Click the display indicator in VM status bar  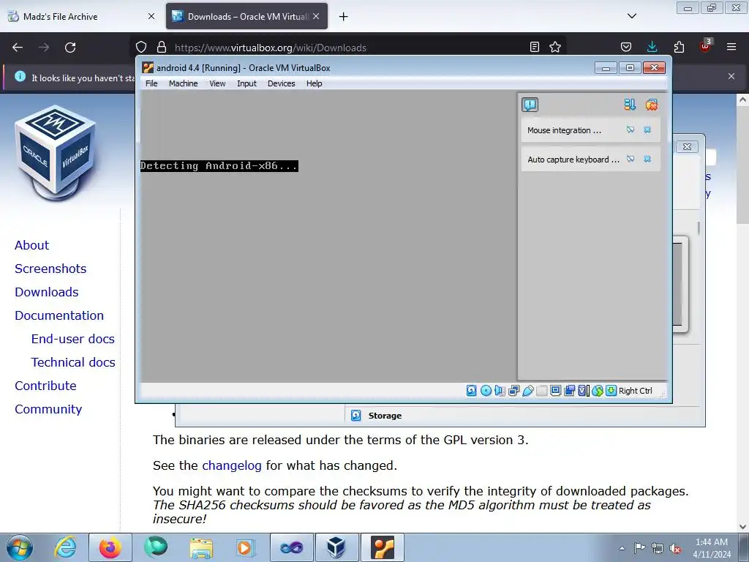[x=556, y=391]
